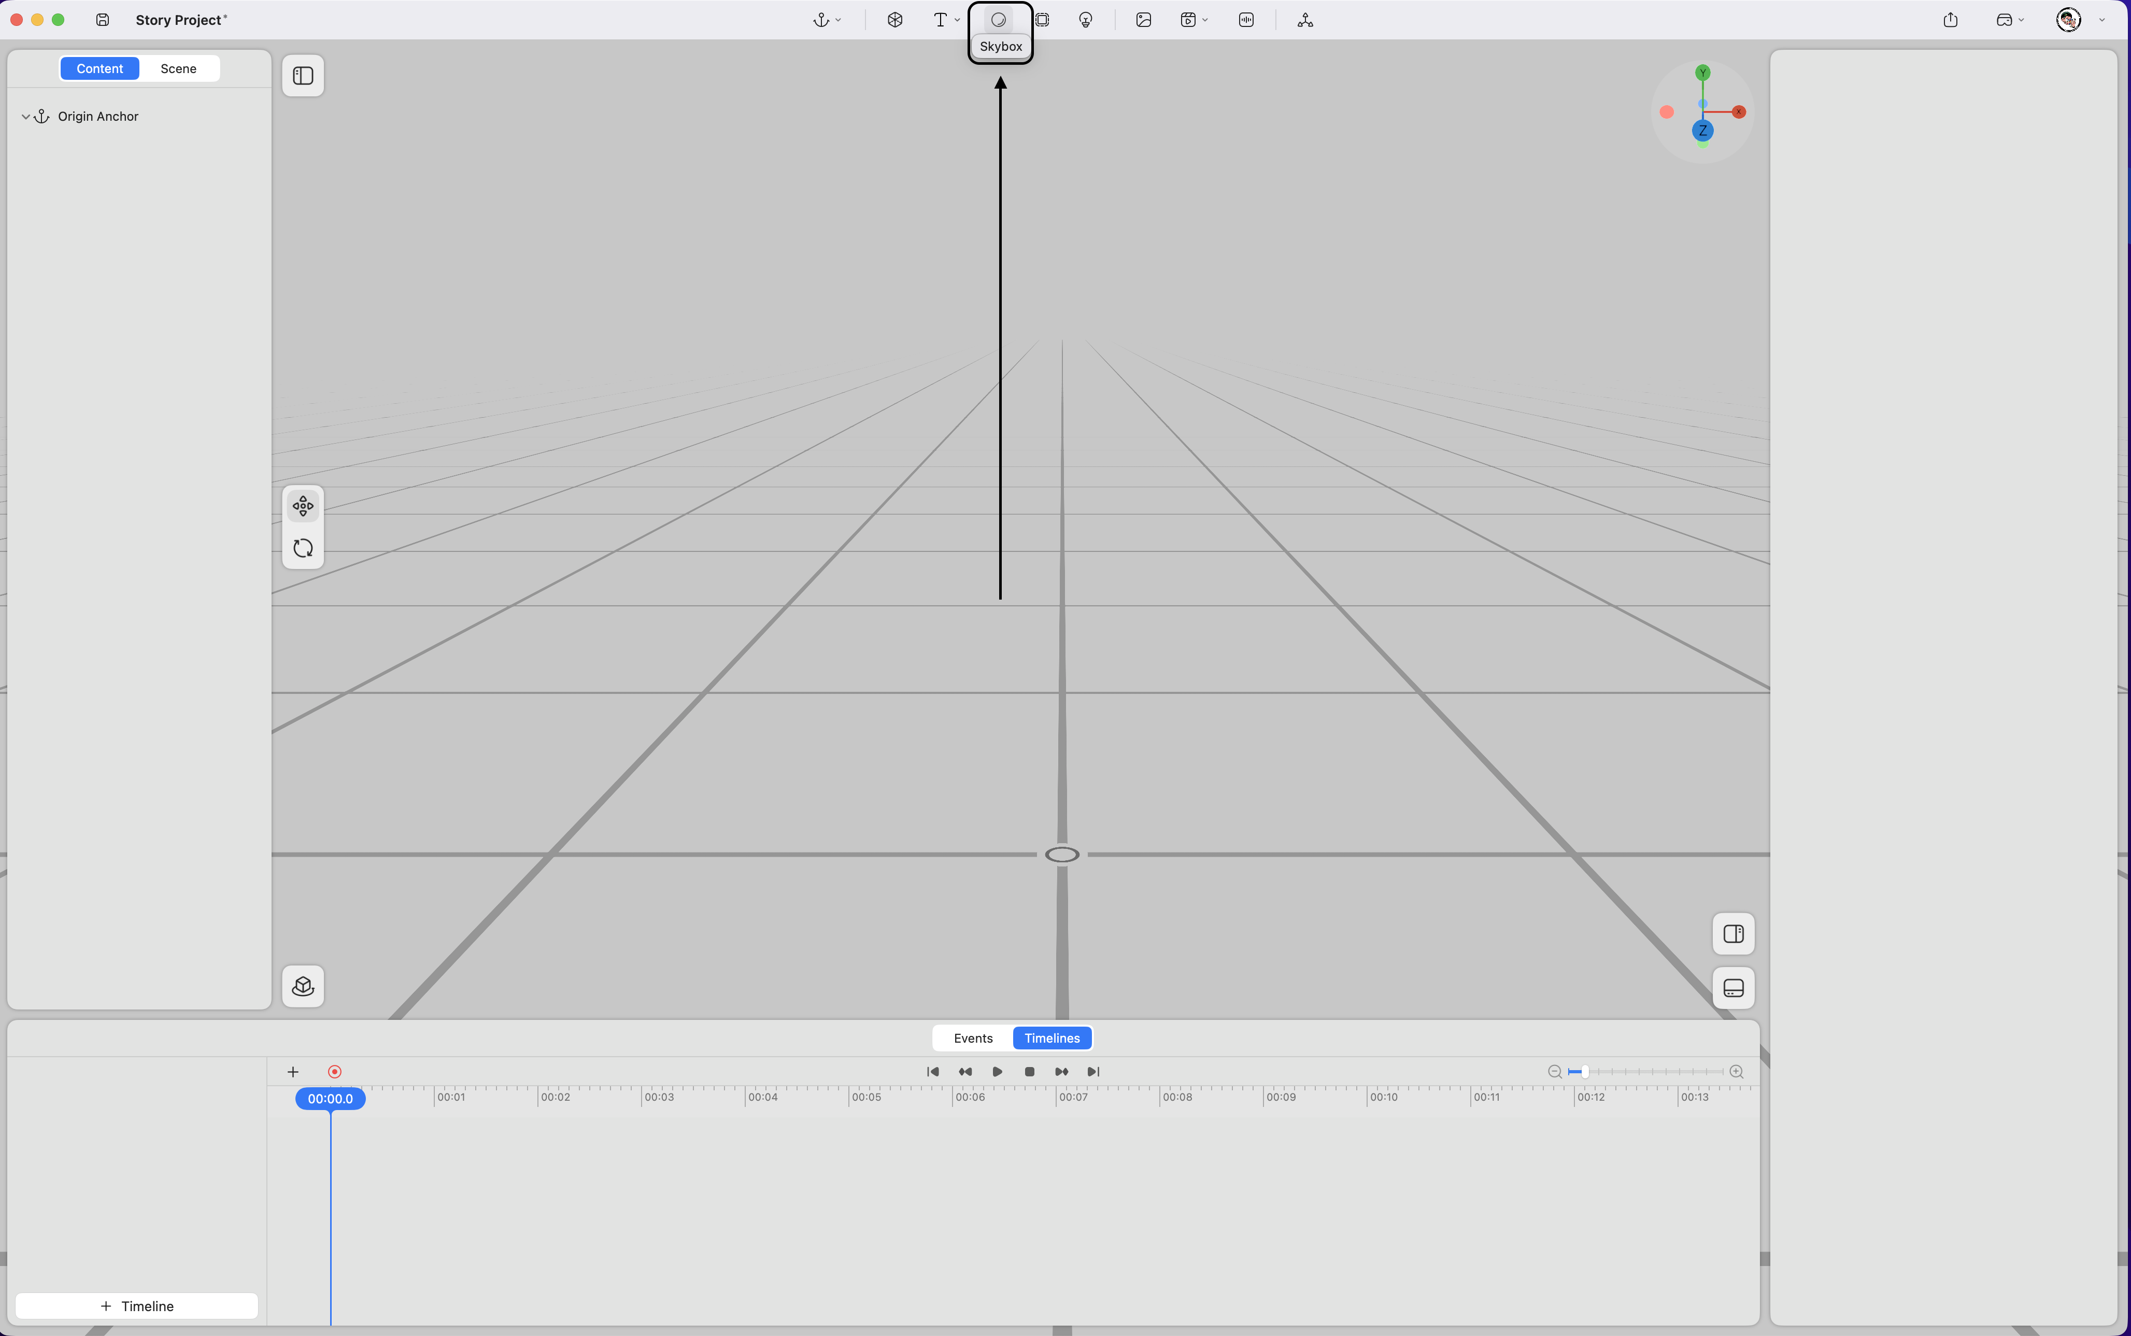The width and height of the screenshot is (2131, 1336).
Task: Select the rotate tool in the viewport
Action: tap(303, 549)
